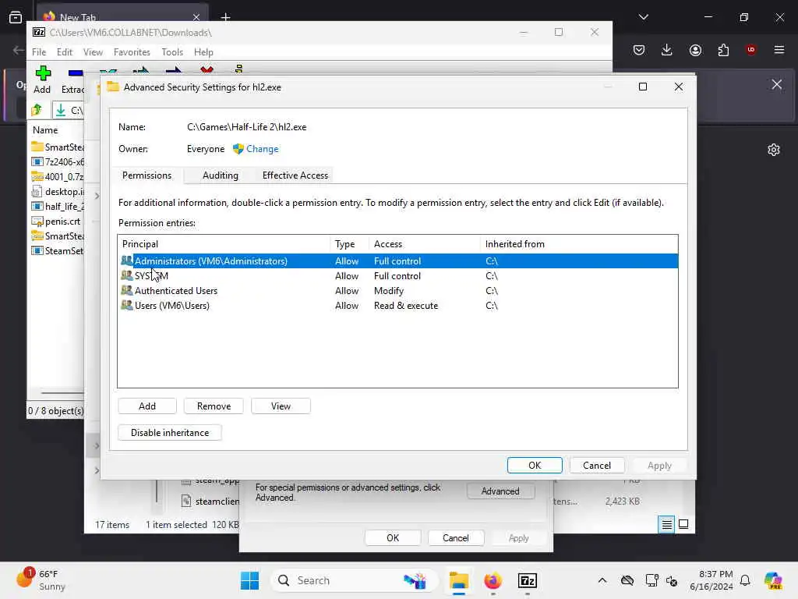Close the Firefox sidebar panel X
Screen dimensions: 798x599
[777, 84]
